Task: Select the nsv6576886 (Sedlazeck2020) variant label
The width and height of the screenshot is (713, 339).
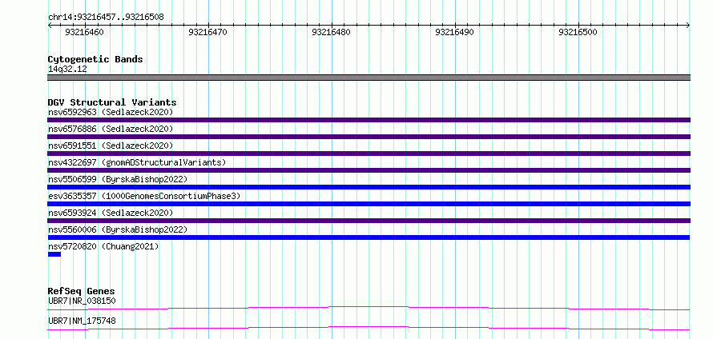Action: [x=111, y=129]
